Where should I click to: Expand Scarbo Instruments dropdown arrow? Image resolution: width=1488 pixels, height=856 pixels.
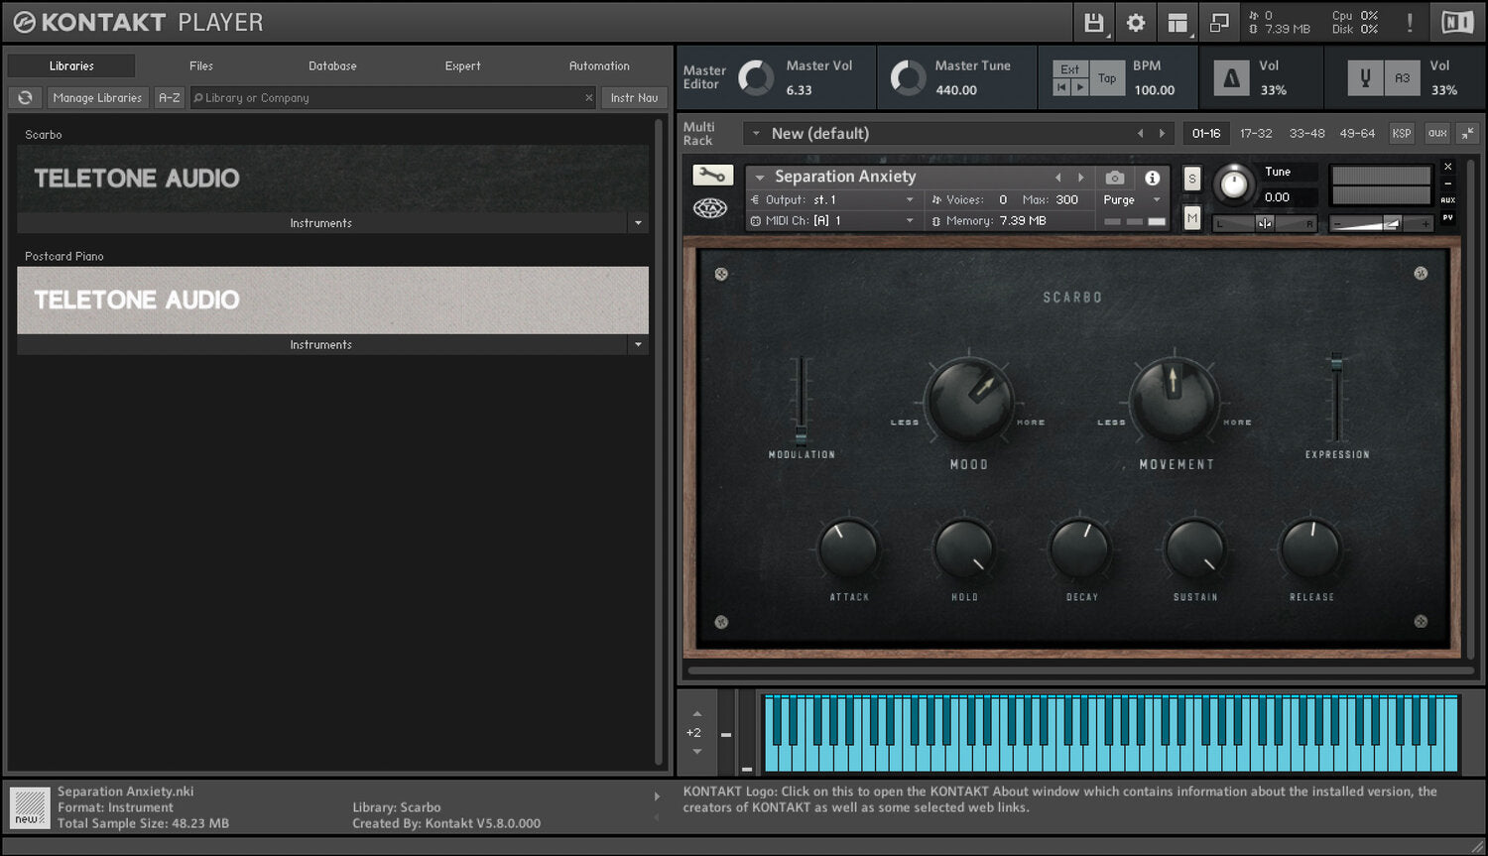coord(638,223)
